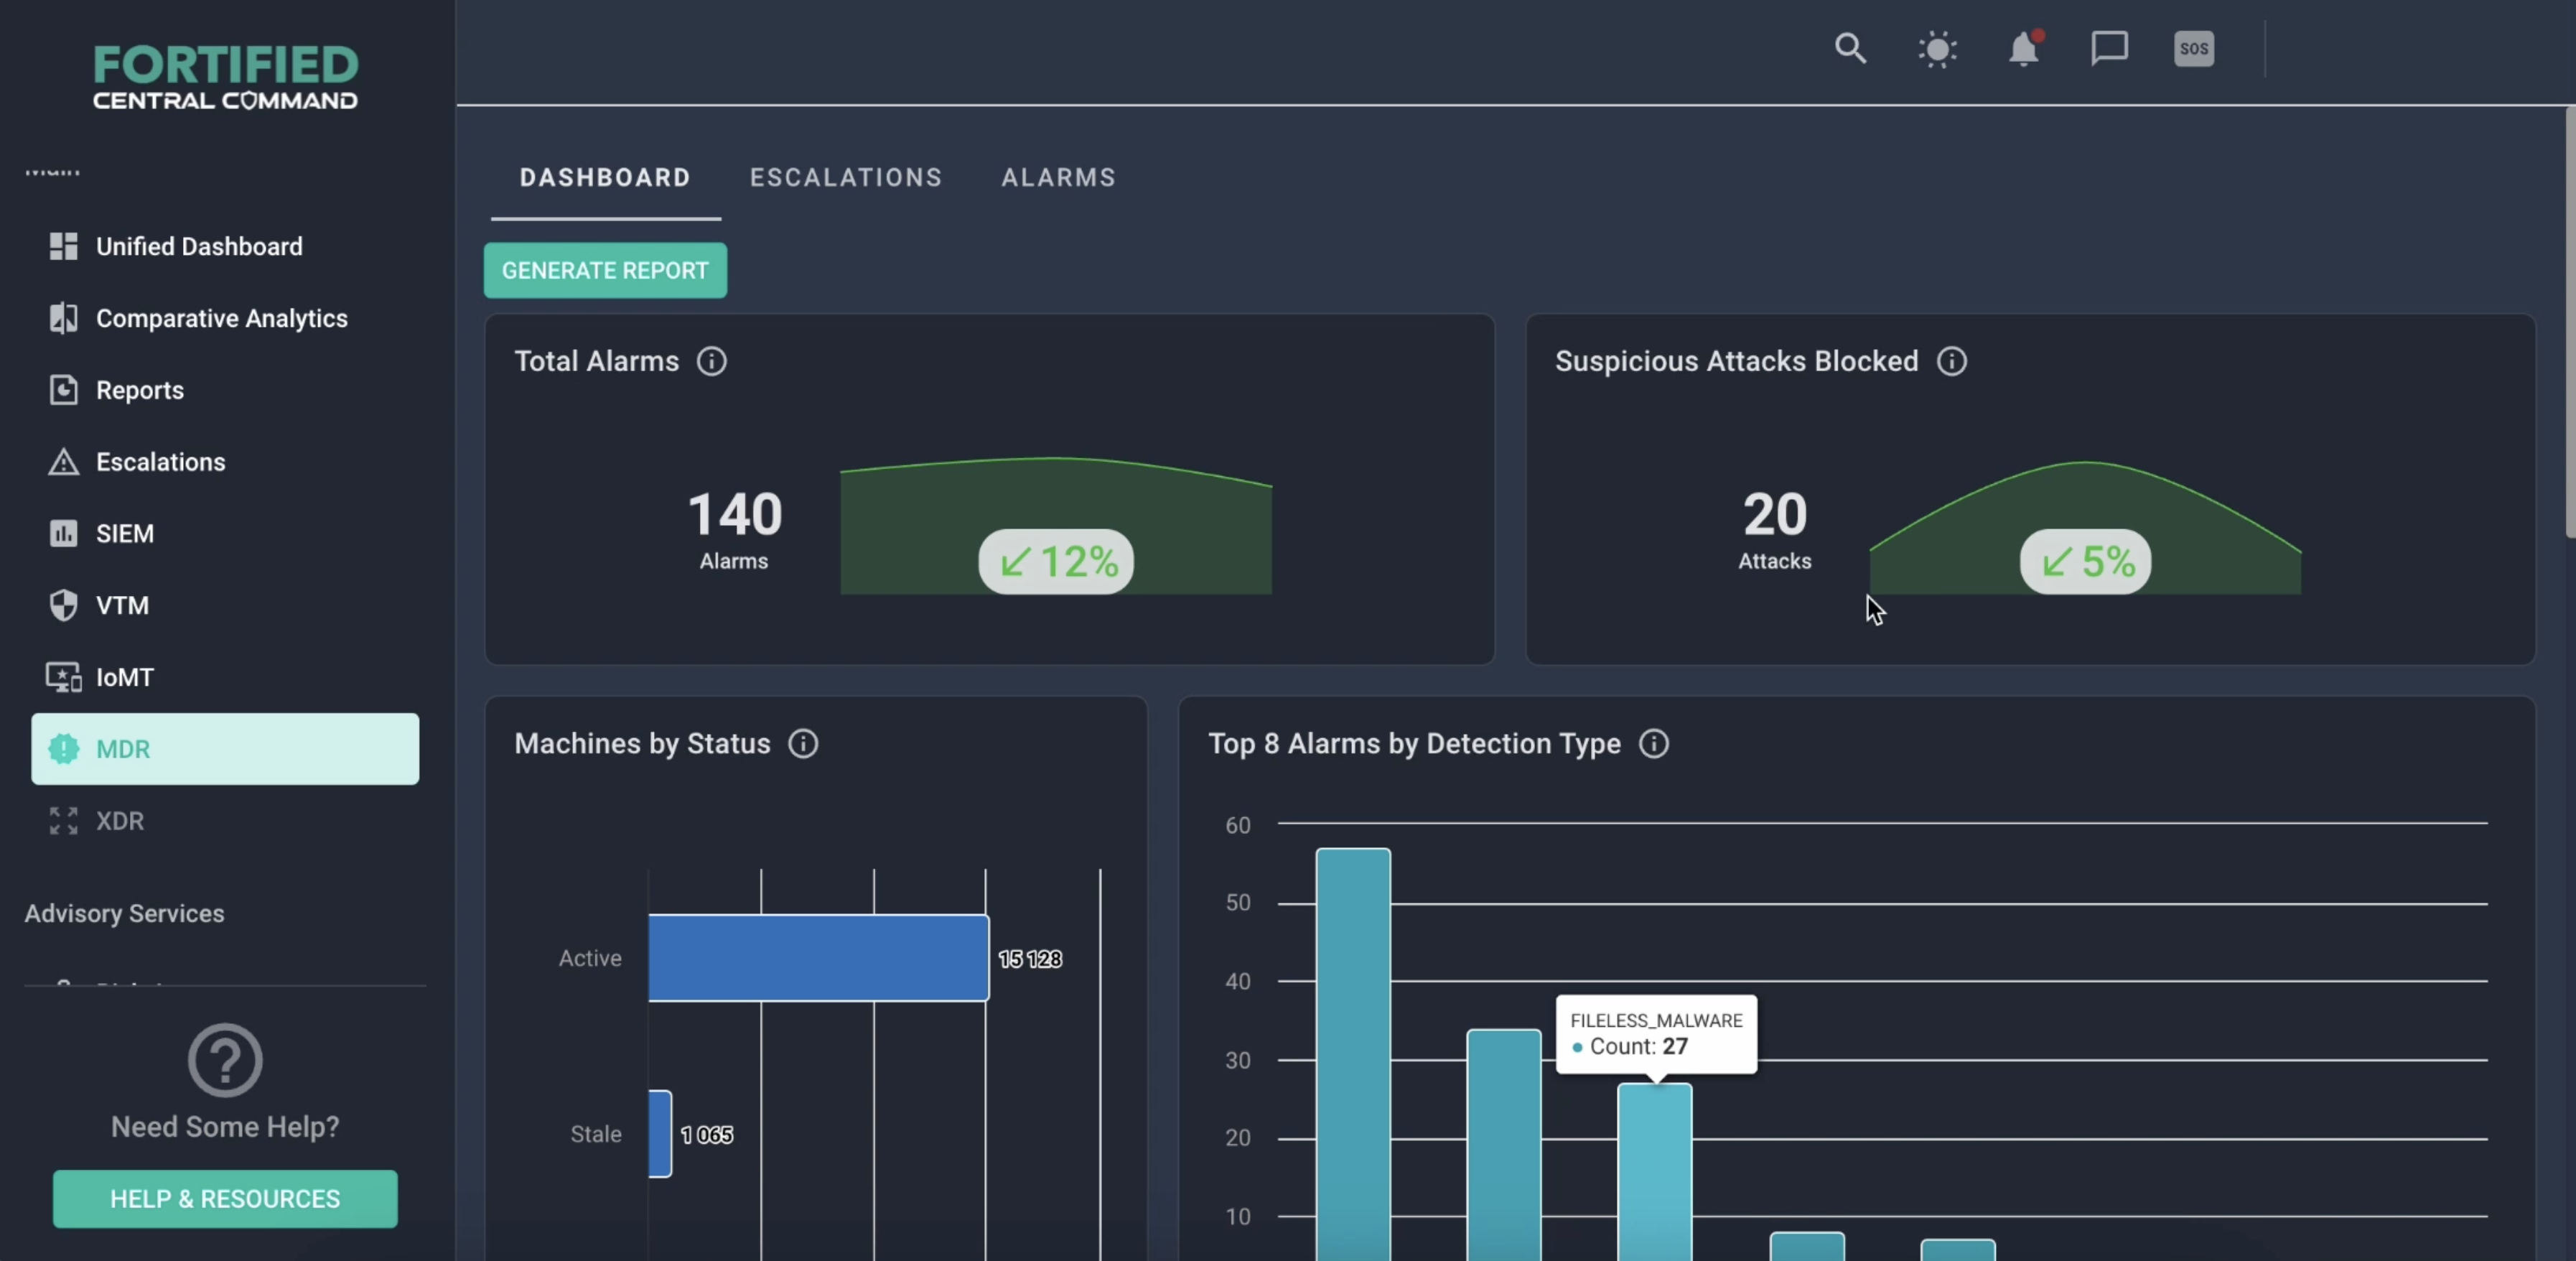
Task: Click the Comparative Analytics compare icon
Action: point(63,318)
